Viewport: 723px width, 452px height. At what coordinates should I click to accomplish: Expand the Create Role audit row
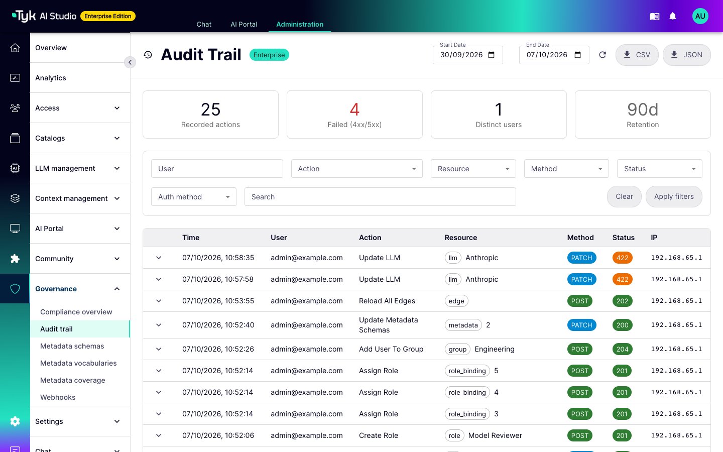pos(159,435)
